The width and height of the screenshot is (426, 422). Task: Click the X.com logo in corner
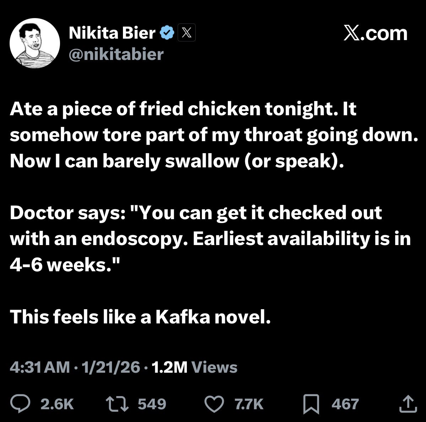coord(376,33)
